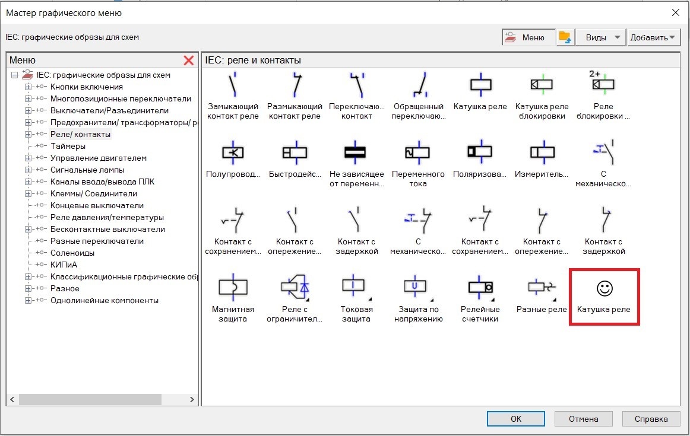
Task: Expand the Разное tree node
Action: [28, 289]
